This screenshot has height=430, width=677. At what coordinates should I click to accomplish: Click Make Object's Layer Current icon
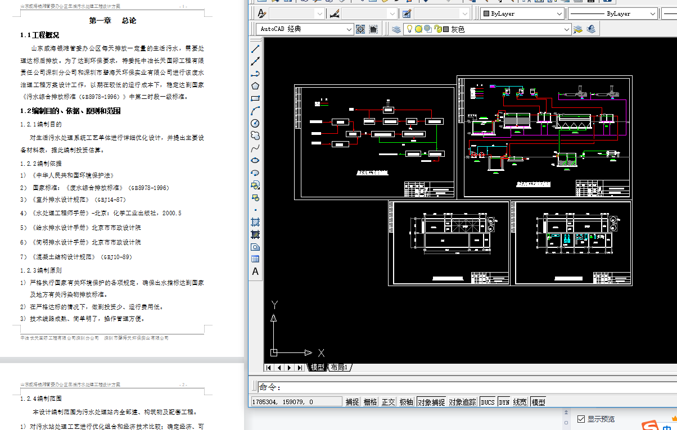579,29
